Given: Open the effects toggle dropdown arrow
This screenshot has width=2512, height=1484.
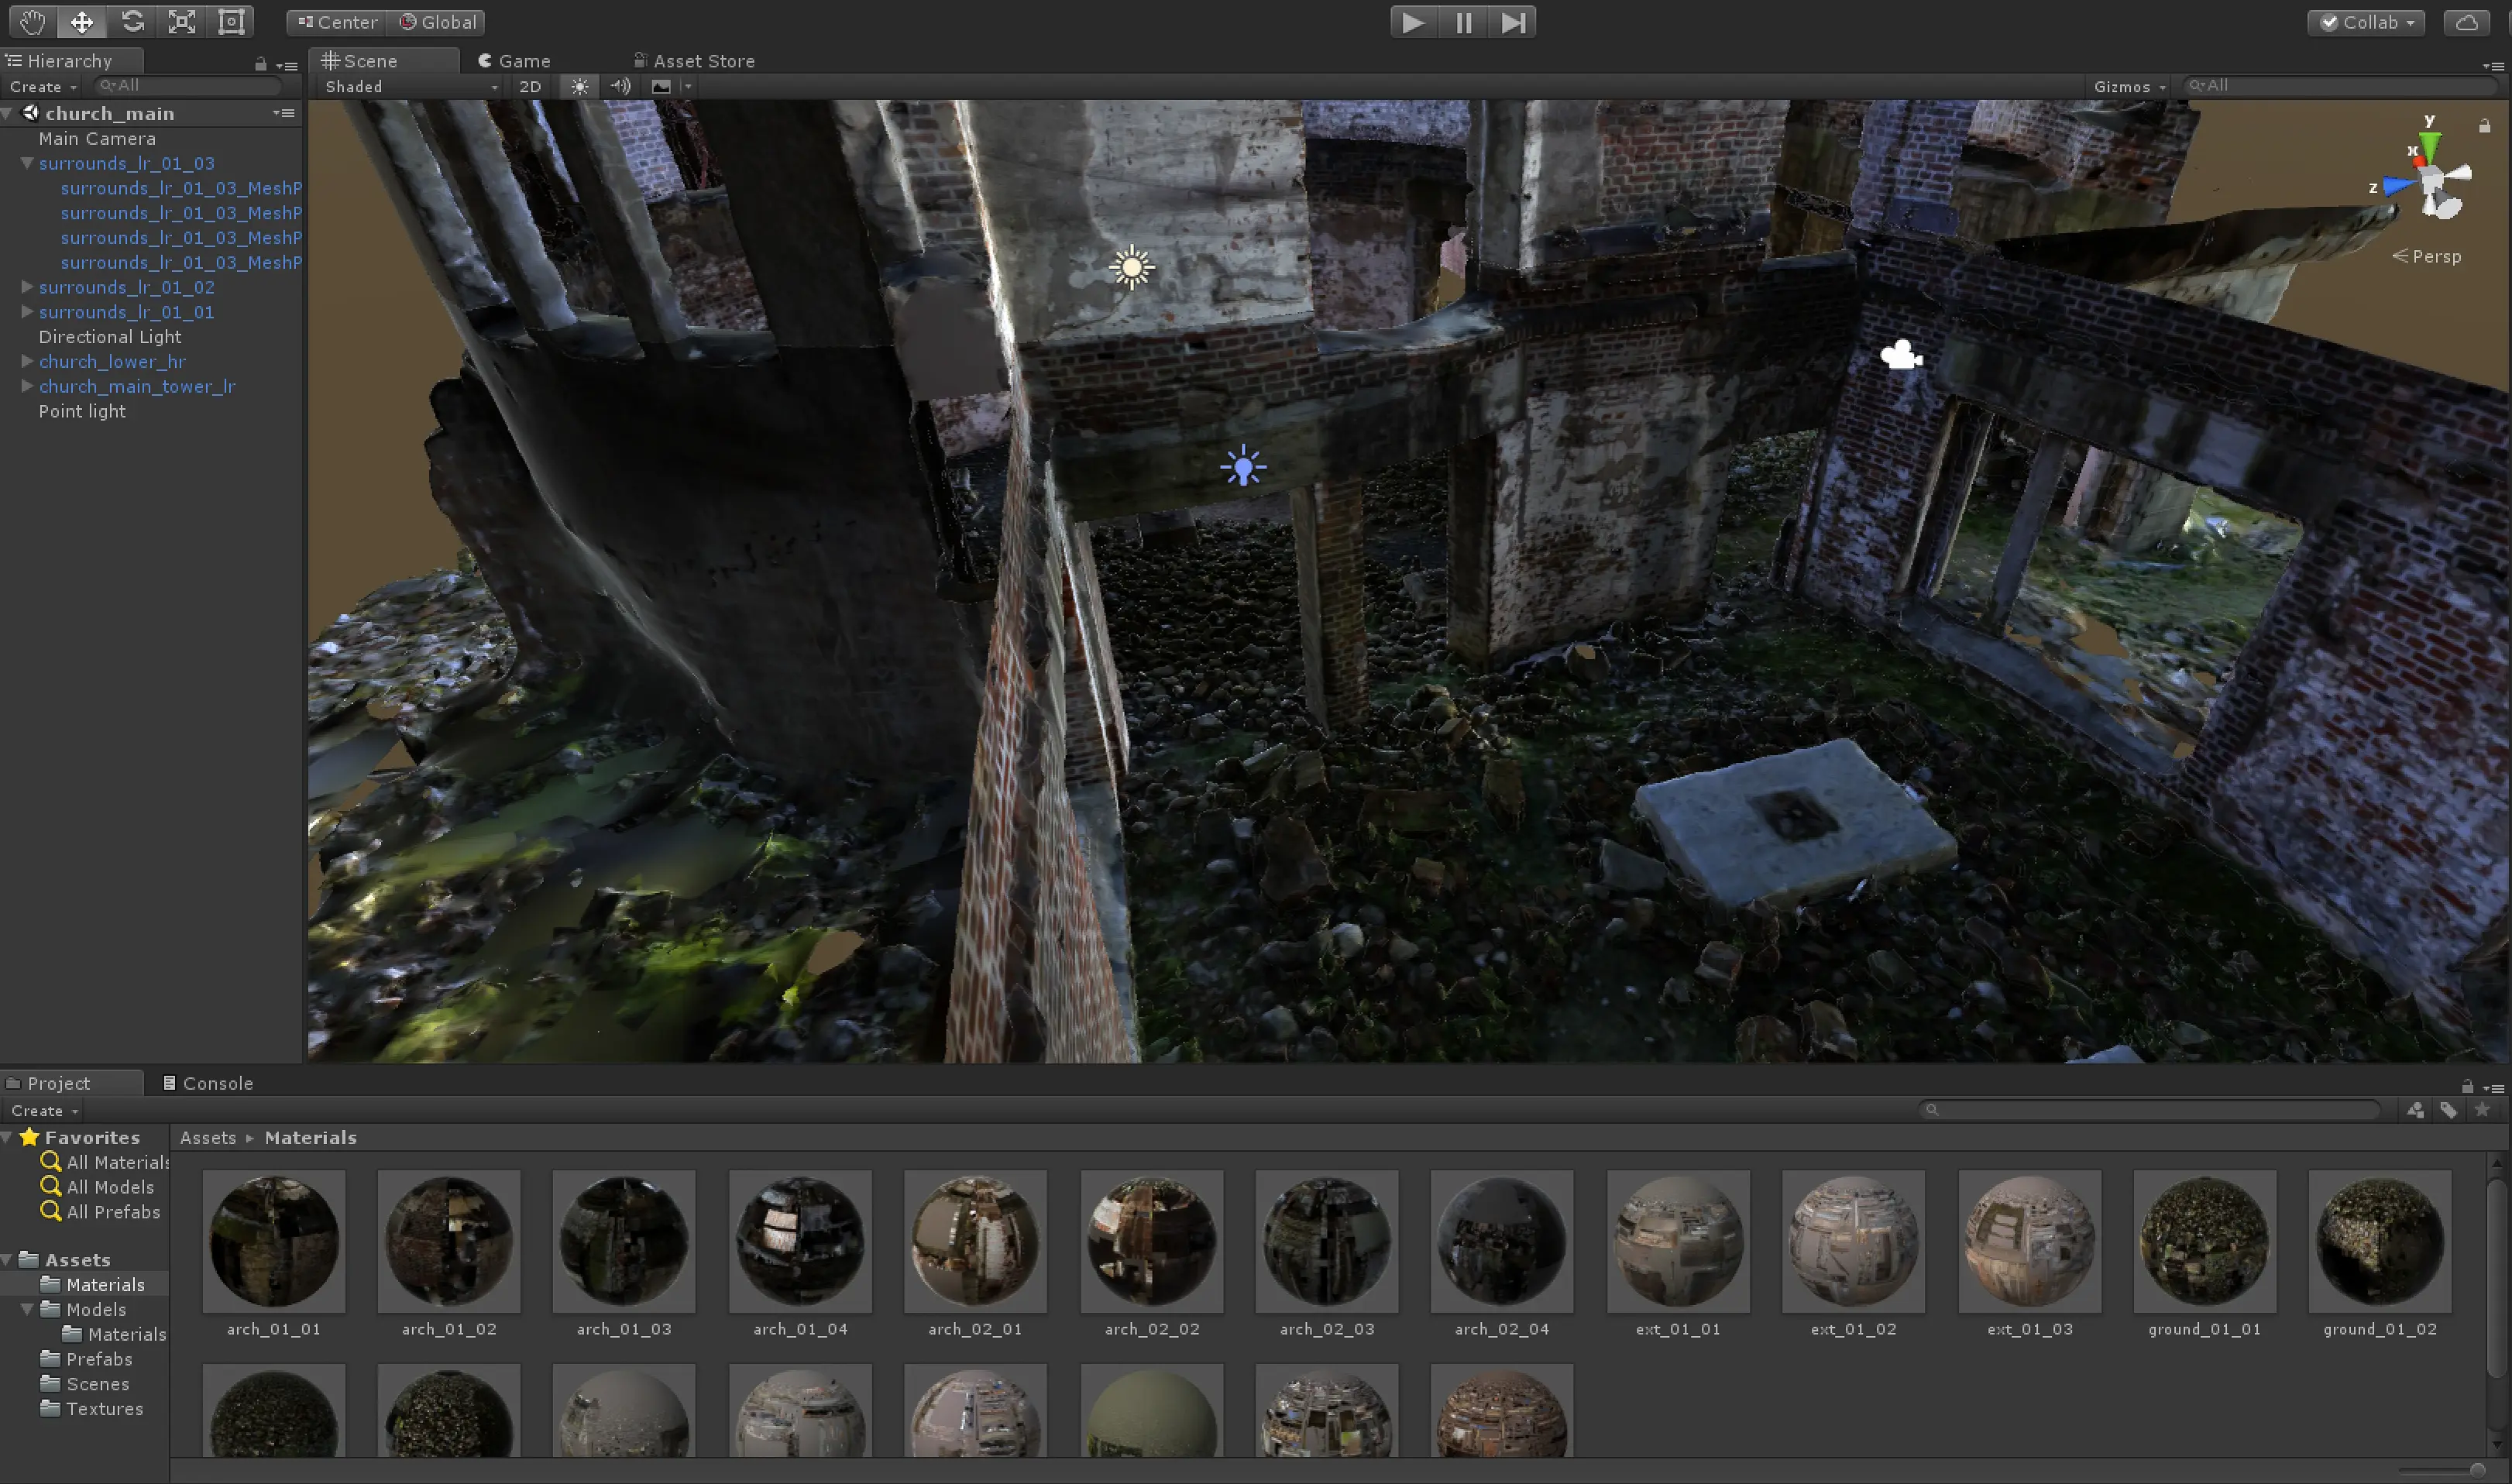Looking at the screenshot, I should click(x=688, y=86).
